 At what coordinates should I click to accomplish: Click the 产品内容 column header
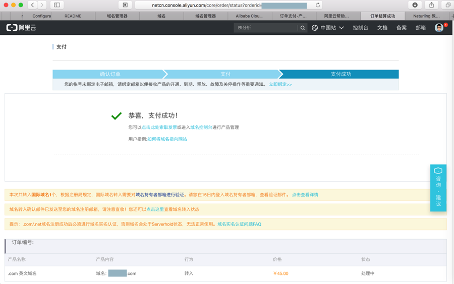click(105, 259)
